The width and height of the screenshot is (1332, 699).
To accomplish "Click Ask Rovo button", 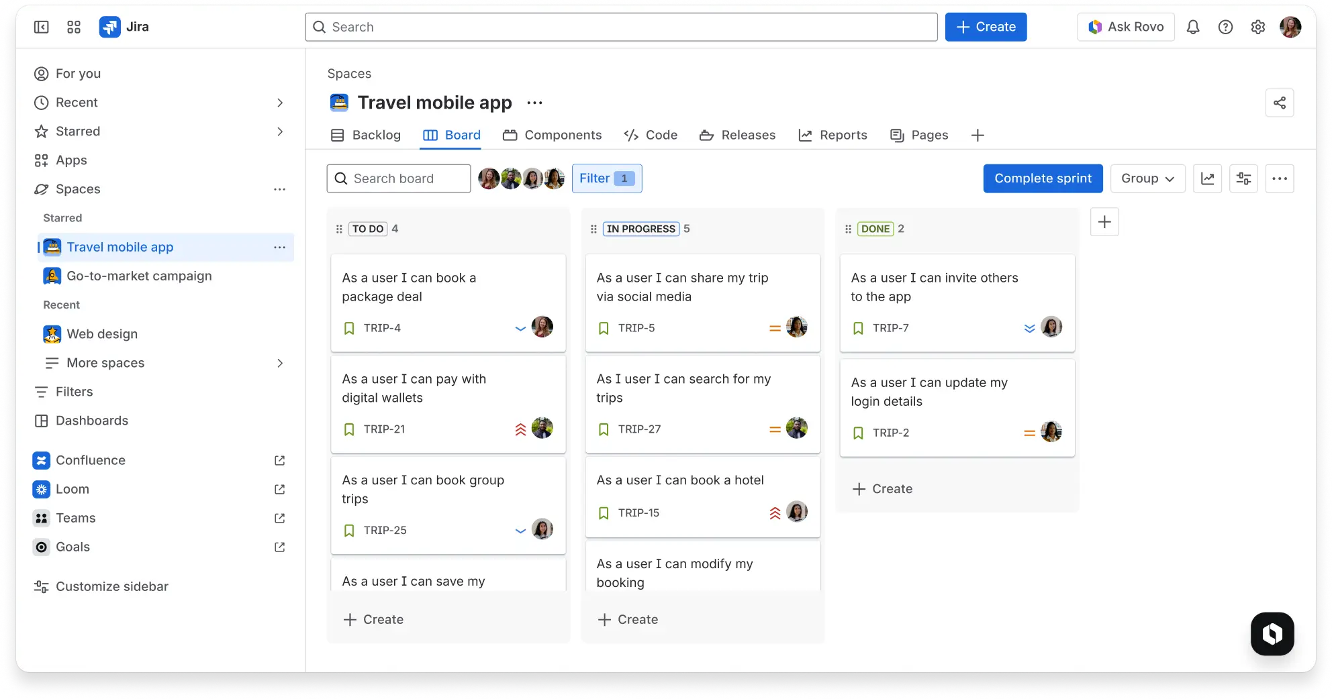I will [1126, 27].
